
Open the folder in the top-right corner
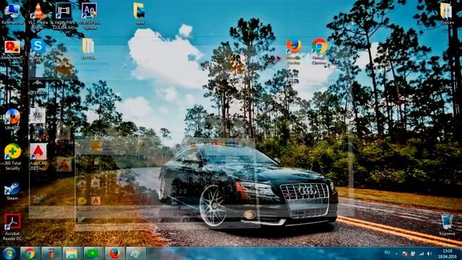pos(446,14)
